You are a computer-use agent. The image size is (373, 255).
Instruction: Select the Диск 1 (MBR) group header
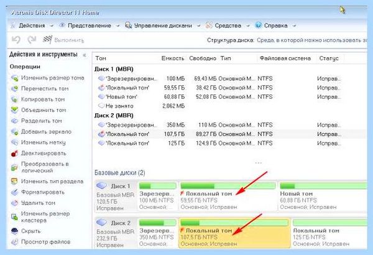tap(114, 69)
